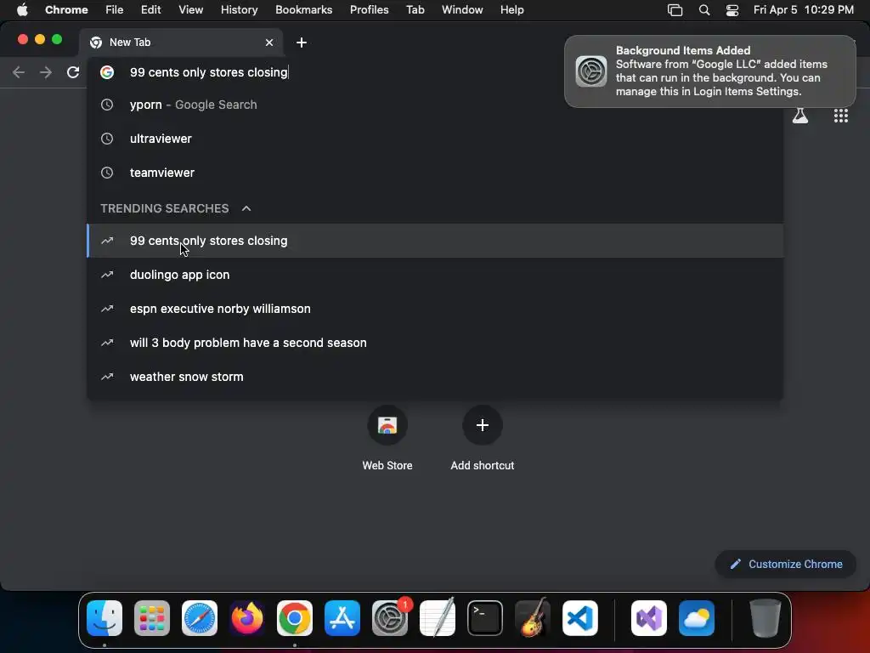Open App Store from the Dock

pyautogui.click(x=342, y=618)
